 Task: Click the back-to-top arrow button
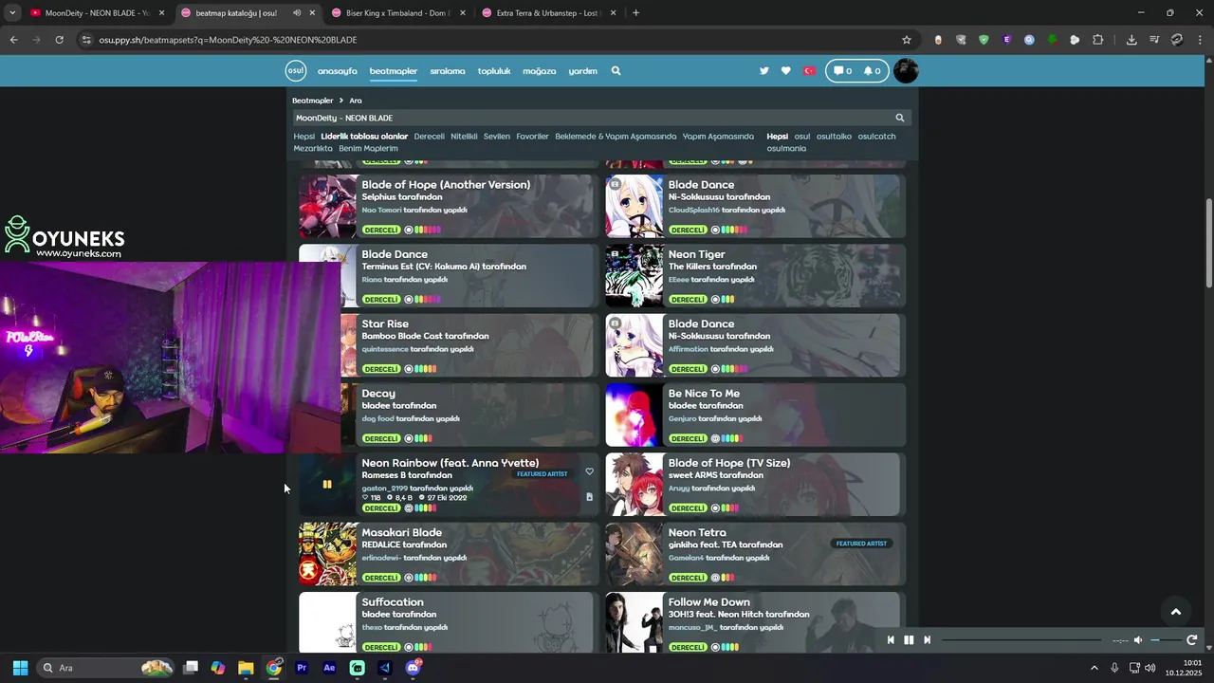(x=1175, y=612)
